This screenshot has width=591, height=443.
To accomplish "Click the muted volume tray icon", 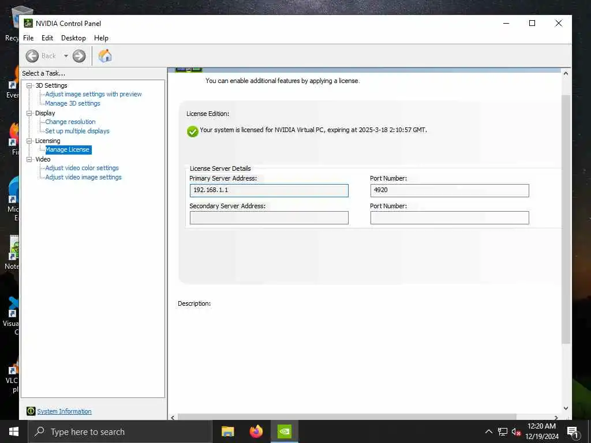I will point(516,431).
